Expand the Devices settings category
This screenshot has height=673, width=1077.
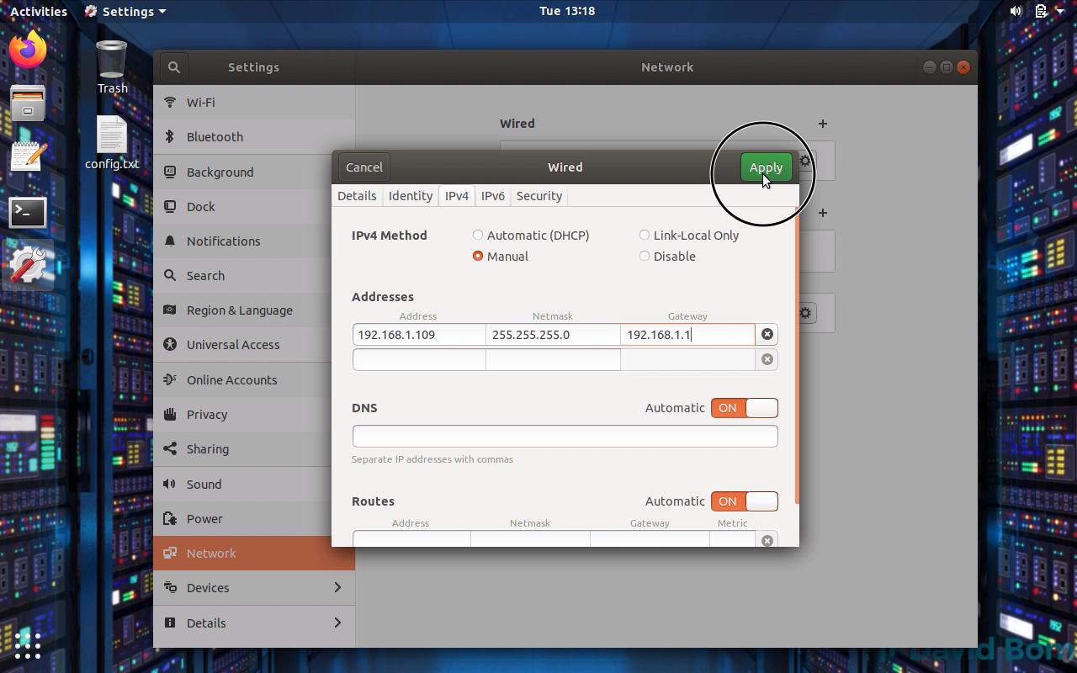[253, 588]
